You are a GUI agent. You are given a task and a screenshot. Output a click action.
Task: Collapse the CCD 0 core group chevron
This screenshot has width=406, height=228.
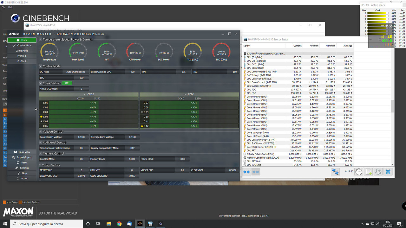85,94
